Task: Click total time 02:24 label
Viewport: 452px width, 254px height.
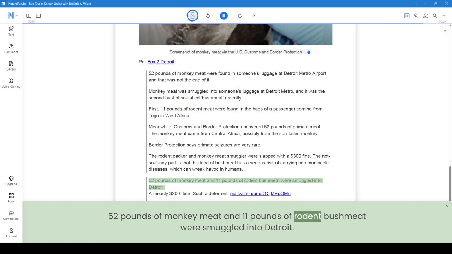Action: click(x=442, y=22)
